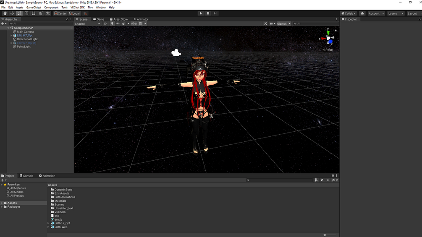Click the Project search field
Image resolution: width=422 pixels, height=237 pixels.
coord(279,180)
